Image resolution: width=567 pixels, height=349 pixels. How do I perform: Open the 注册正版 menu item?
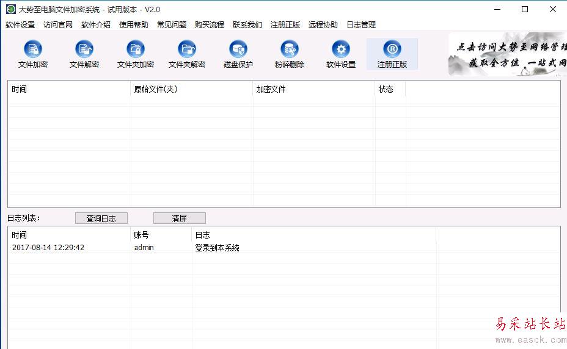[285, 25]
